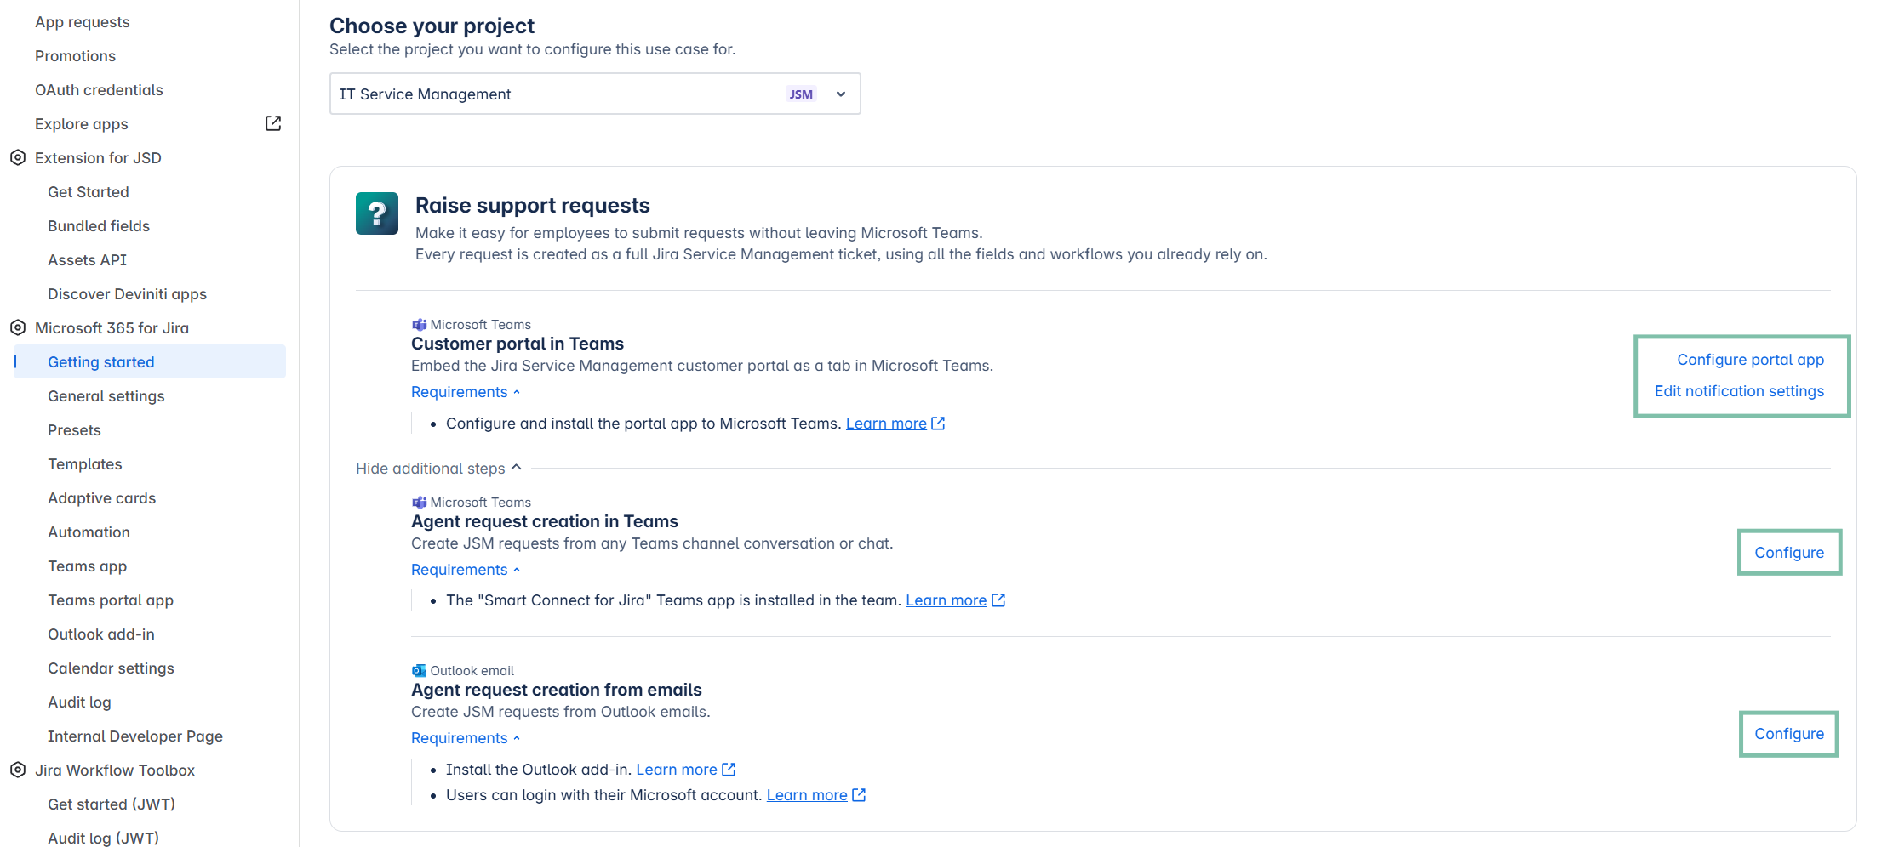Viewport: 1893px width, 847px height.
Task: Click the Jira Workflow Toolbox section icon
Action: coord(18,770)
